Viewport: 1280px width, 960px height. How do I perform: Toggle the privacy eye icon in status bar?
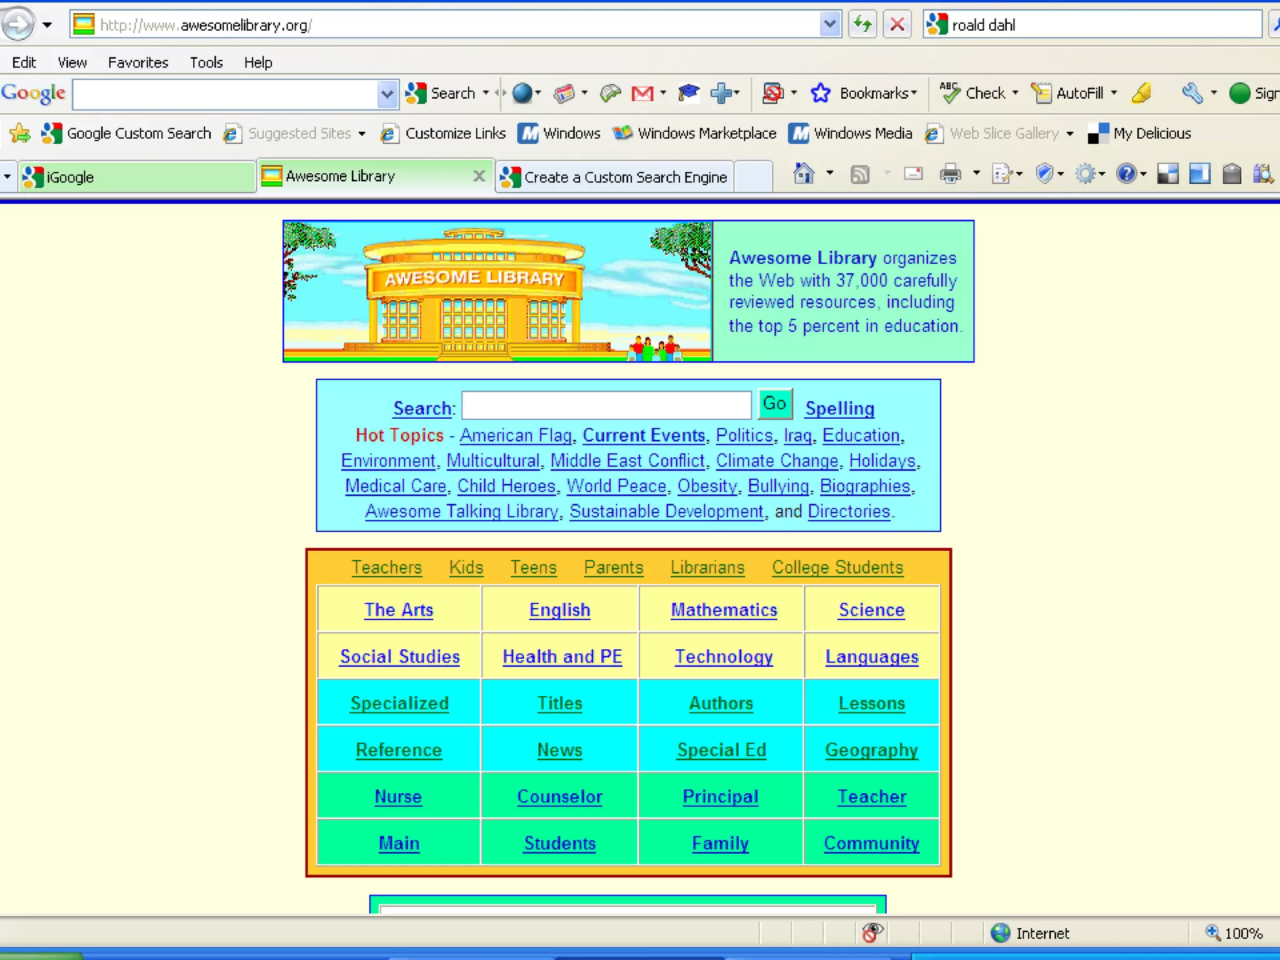tap(872, 932)
